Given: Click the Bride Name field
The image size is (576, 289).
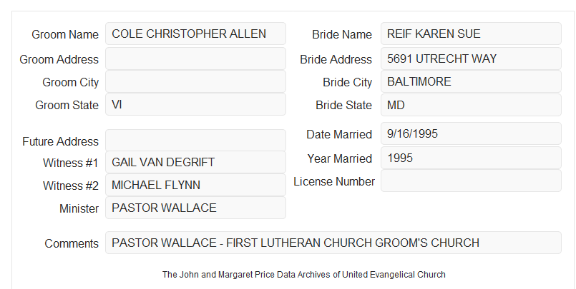Looking at the screenshot, I should pos(471,34).
